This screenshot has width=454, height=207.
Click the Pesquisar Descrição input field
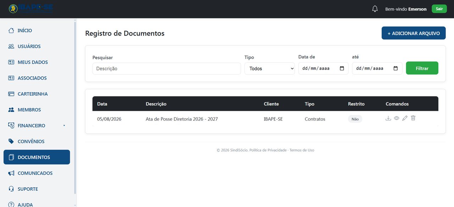167,69
